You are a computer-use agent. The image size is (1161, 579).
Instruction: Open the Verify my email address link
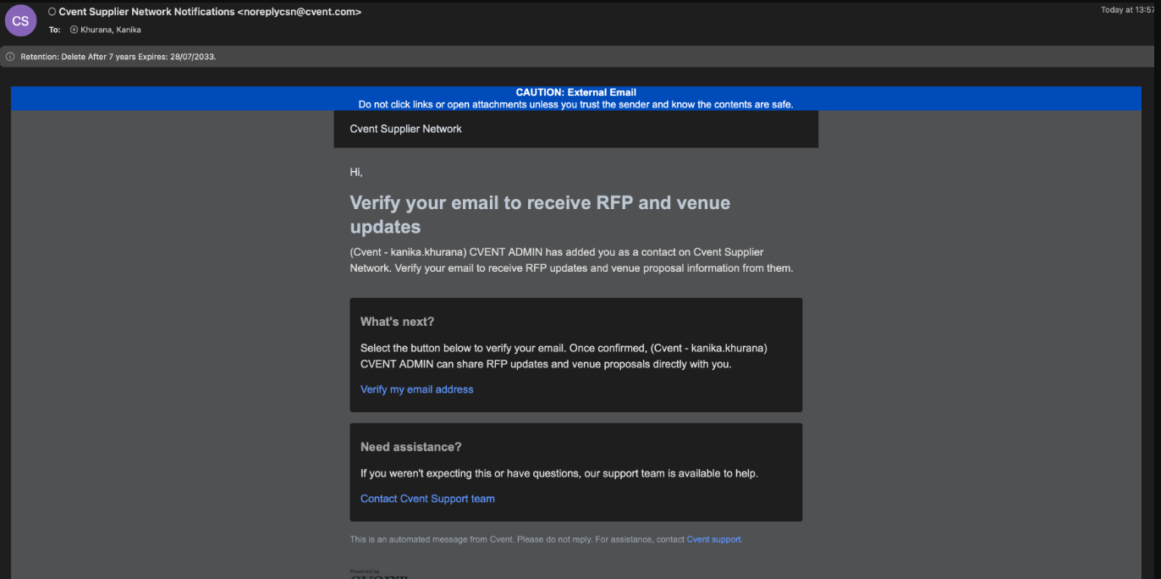point(416,389)
